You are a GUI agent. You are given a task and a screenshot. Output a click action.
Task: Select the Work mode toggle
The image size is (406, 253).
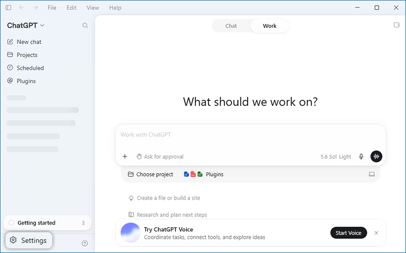[x=269, y=26]
